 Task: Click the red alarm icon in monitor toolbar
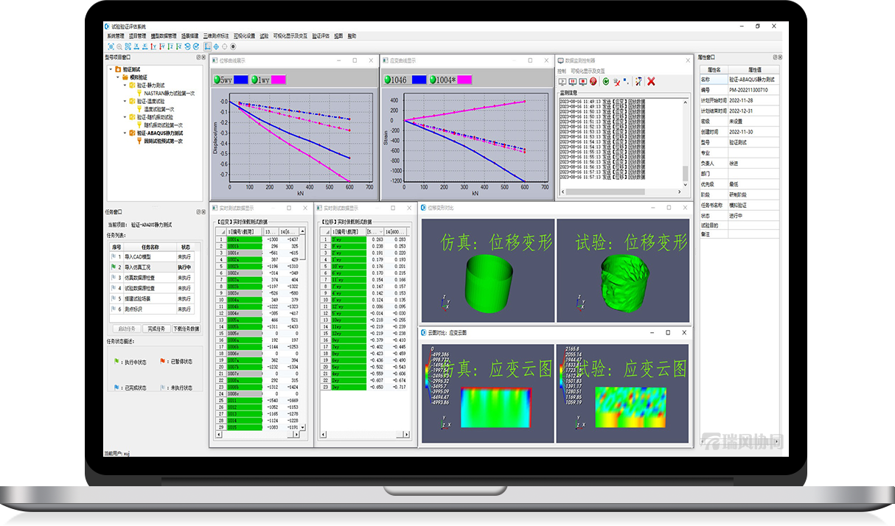pos(593,81)
